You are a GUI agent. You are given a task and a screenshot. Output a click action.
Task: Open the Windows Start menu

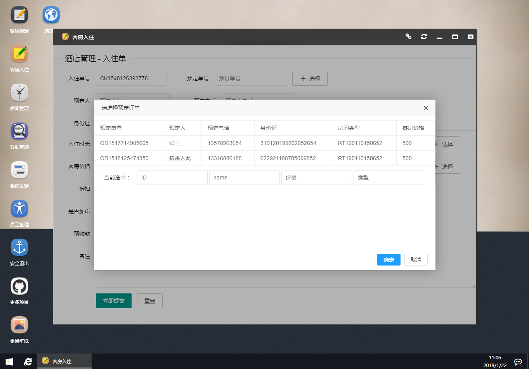pos(9,362)
